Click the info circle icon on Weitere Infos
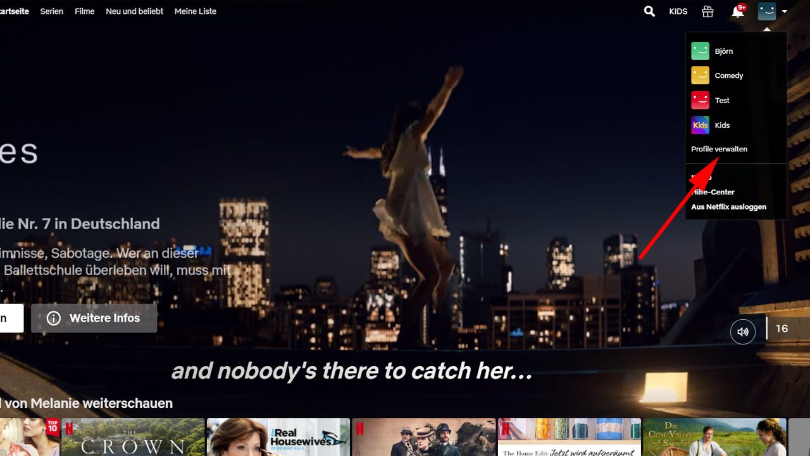Screen dimensions: 810x456 pyautogui.click(x=54, y=318)
